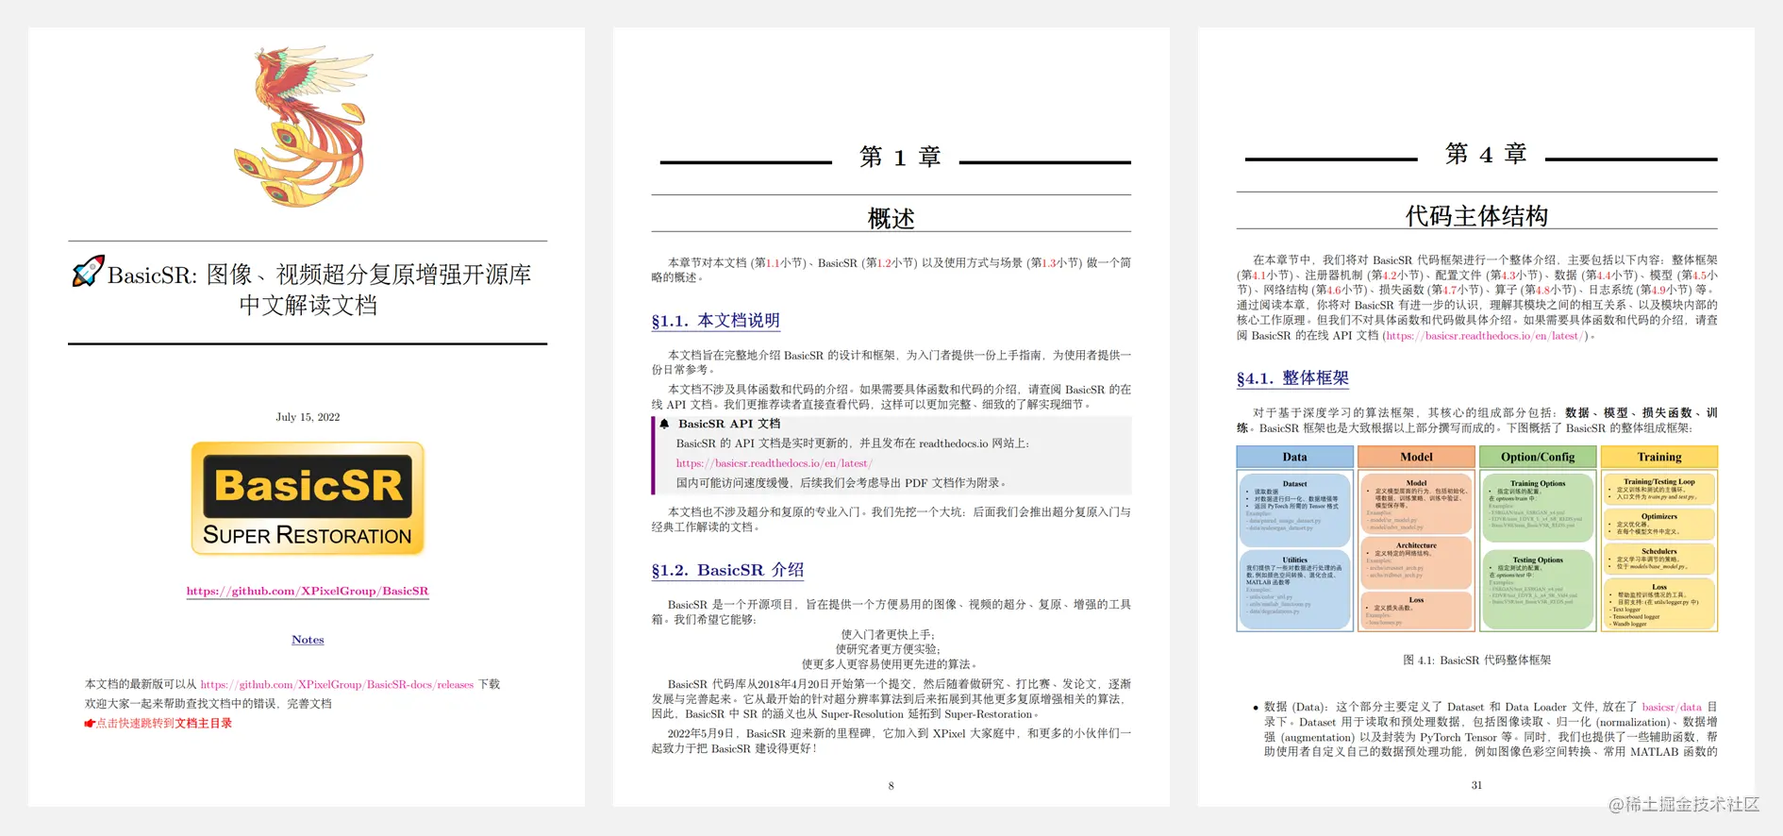Open the Notes link on the cover
1783x836 pixels.
[x=308, y=640]
